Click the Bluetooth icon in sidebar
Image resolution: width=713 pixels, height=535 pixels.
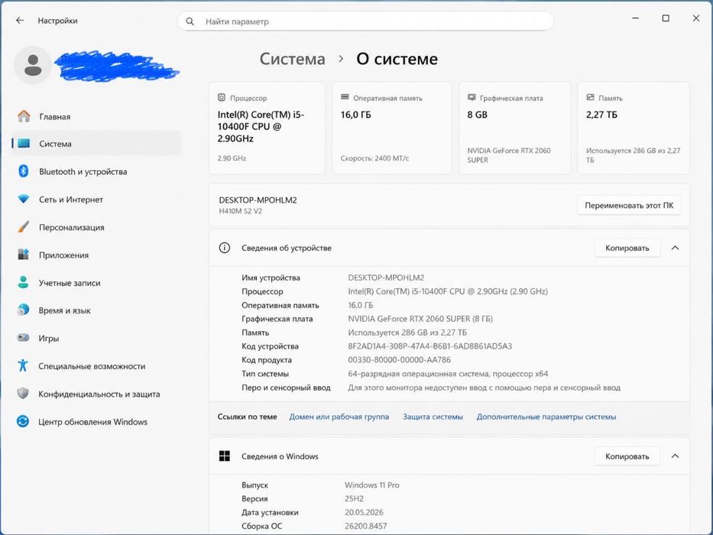(23, 171)
